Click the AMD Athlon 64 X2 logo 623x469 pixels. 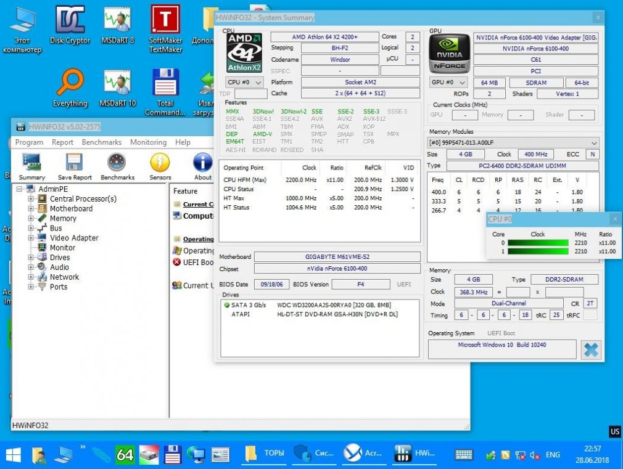[244, 52]
